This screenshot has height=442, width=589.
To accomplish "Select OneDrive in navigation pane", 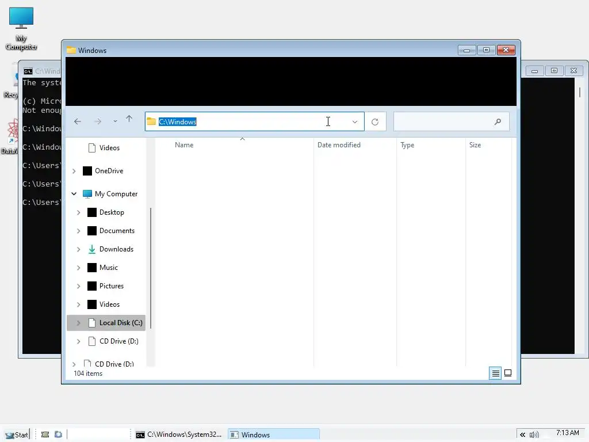I will tap(109, 170).
